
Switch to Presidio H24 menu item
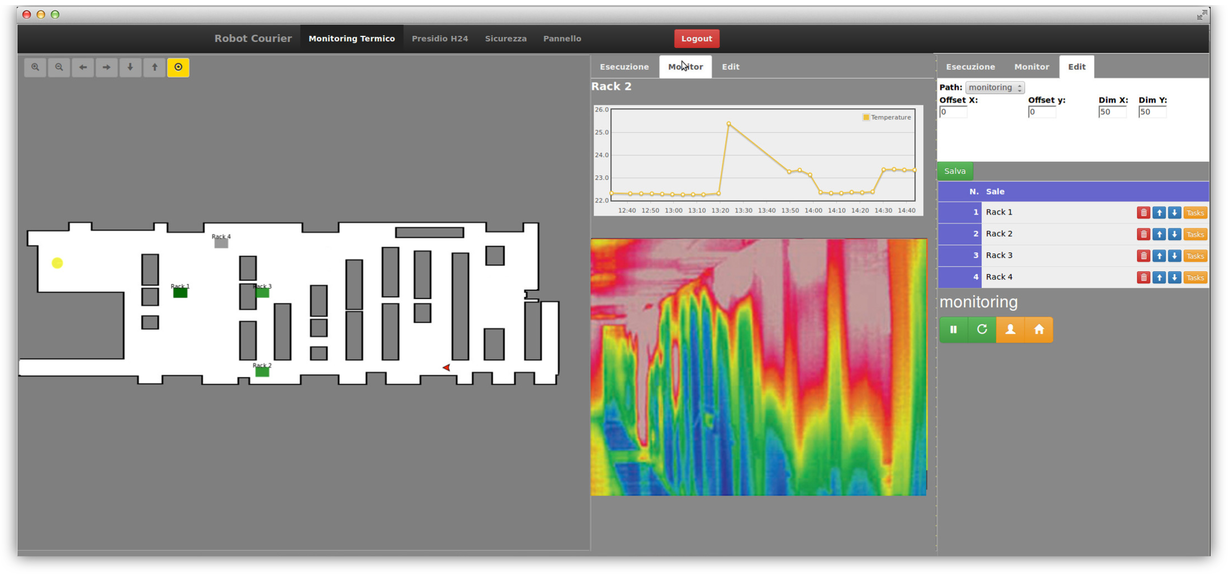(x=440, y=39)
